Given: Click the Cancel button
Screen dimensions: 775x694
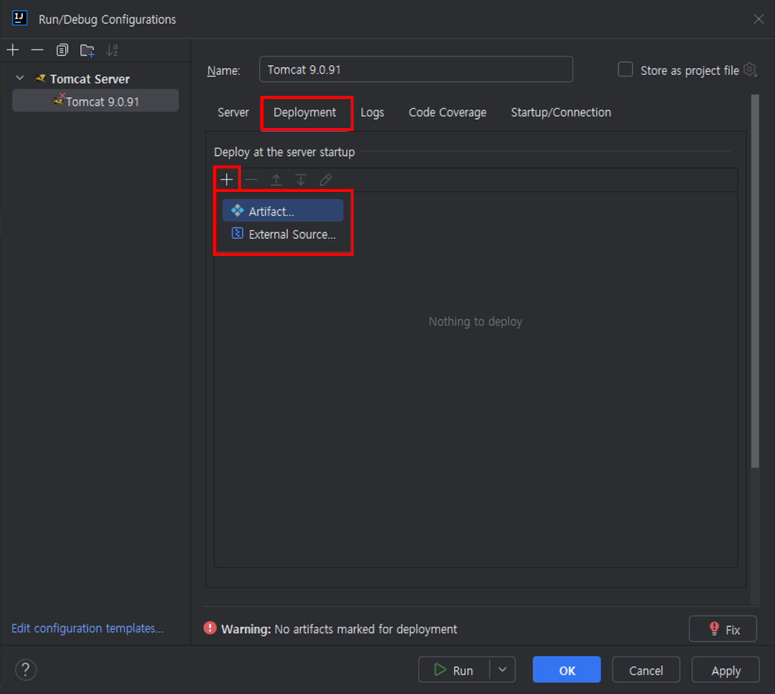Looking at the screenshot, I should pyautogui.click(x=646, y=670).
